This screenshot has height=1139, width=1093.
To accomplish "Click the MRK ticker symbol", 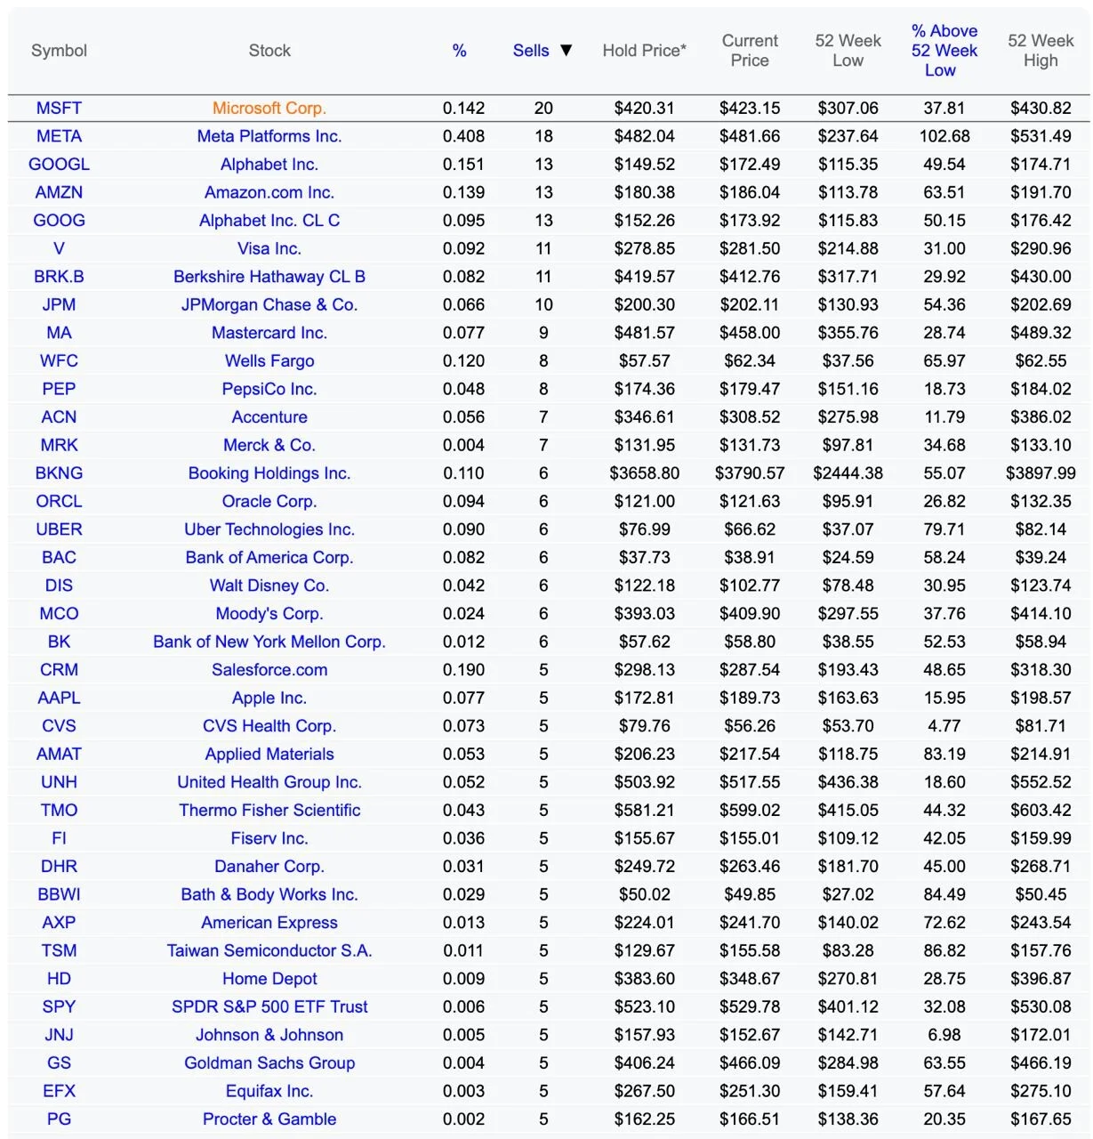I will pos(59,445).
